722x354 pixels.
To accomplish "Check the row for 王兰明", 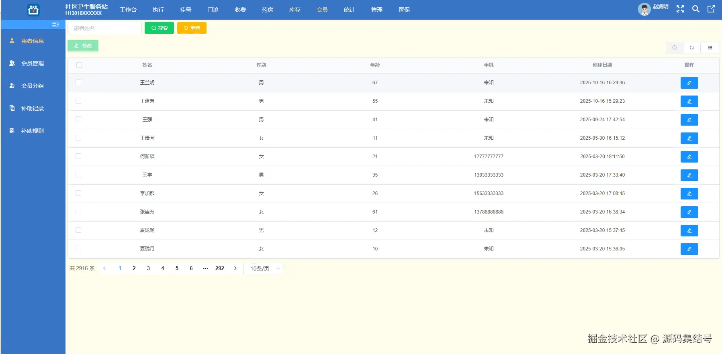I will click(x=78, y=82).
